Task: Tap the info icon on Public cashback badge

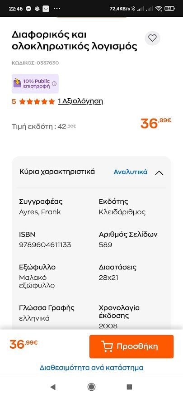Action: point(54,84)
